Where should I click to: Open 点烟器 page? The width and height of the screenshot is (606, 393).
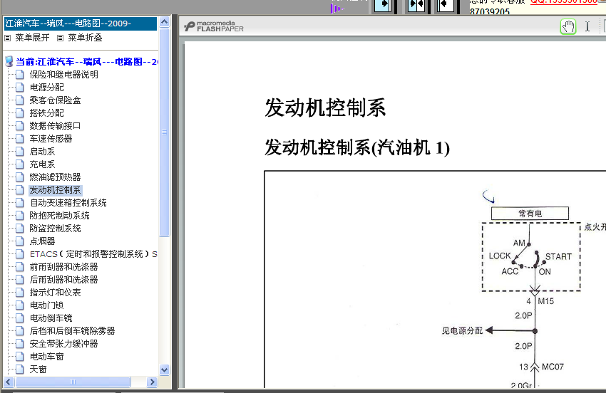pyautogui.click(x=43, y=241)
